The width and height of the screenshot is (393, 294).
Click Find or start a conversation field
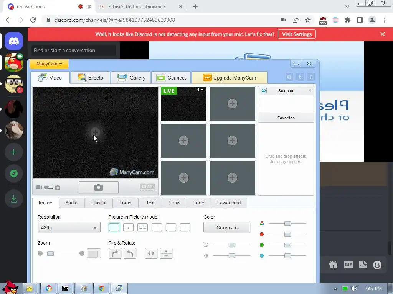click(x=74, y=50)
